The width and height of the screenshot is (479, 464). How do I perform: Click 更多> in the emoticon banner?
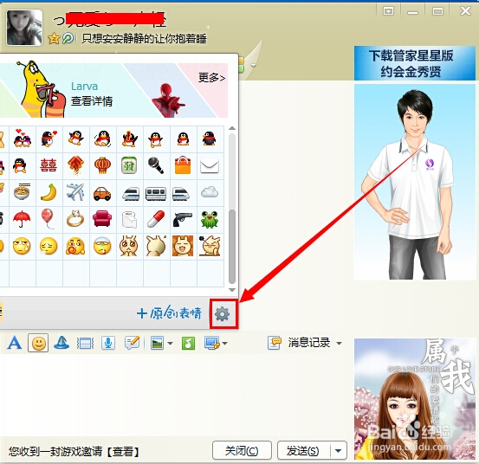[x=211, y=78]
